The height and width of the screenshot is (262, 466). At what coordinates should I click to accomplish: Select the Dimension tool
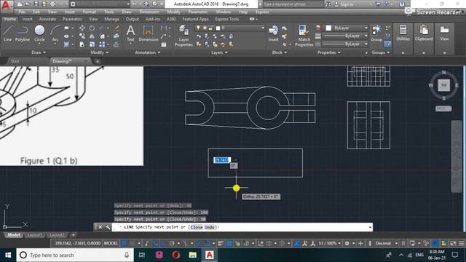pos(148,33)
